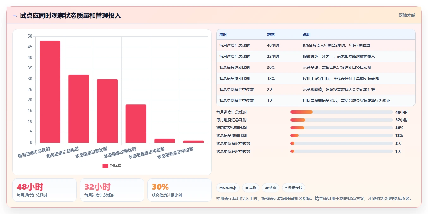Open the 48小时 stat card

click(45, 190)
